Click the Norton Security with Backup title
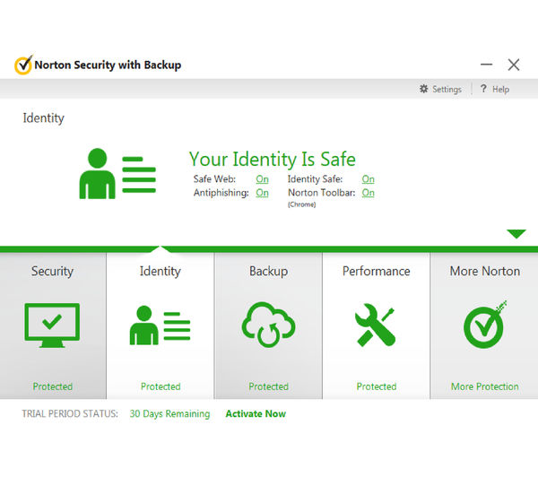Viewport: 538px width, 477px height. coord(108,65)
